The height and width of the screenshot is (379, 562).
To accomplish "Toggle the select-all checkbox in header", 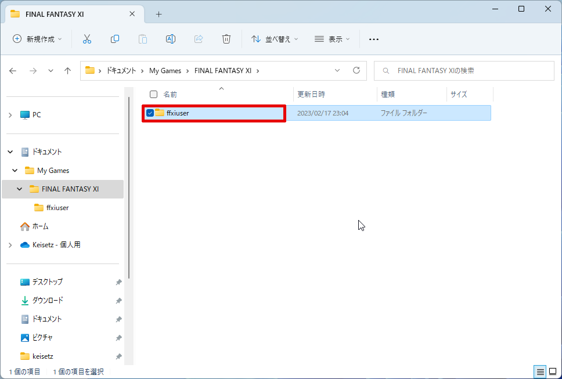I will point(153,94).
